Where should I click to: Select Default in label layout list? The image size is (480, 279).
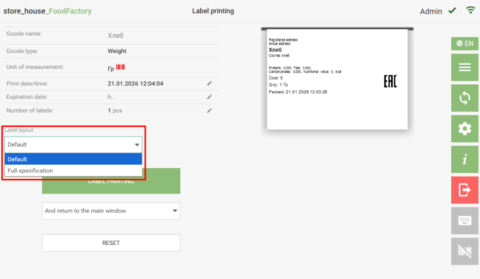click(x=73, y=159)
